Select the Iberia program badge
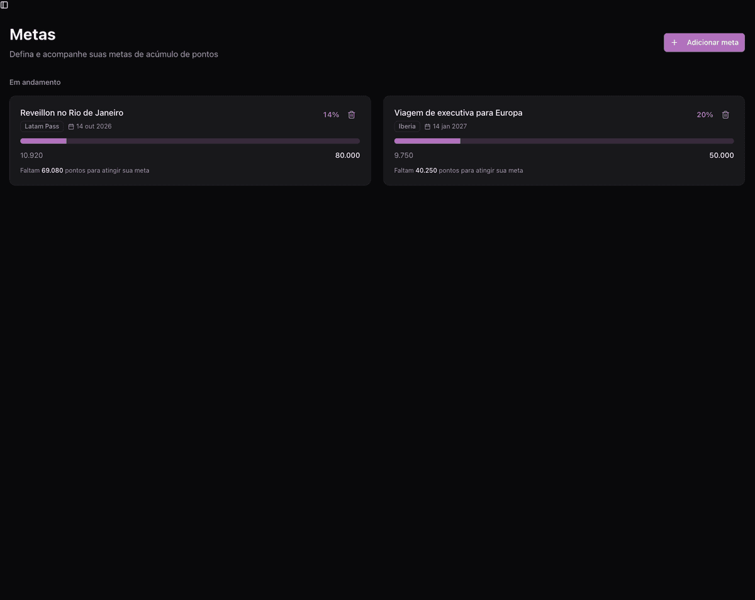This screenshot has height=600, width=755. pyautogui.click(x=407, y=126)
